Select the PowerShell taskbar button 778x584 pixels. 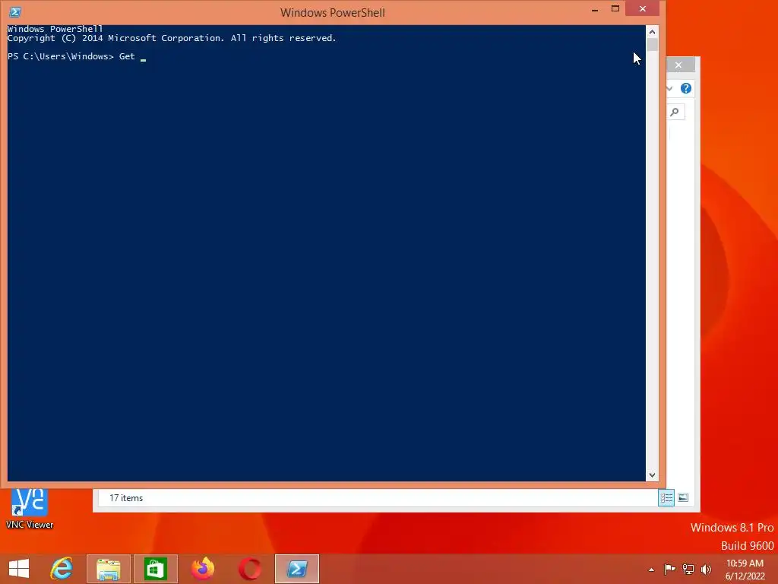point(297,569)
